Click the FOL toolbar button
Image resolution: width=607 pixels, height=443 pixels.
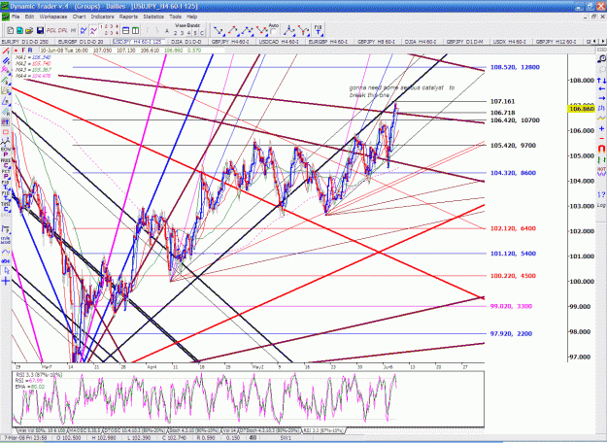point(51,30)
